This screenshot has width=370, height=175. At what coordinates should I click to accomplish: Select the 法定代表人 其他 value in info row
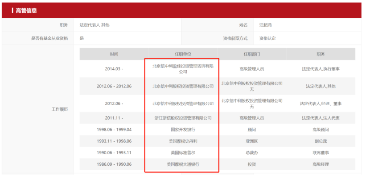tap(95, 25)
